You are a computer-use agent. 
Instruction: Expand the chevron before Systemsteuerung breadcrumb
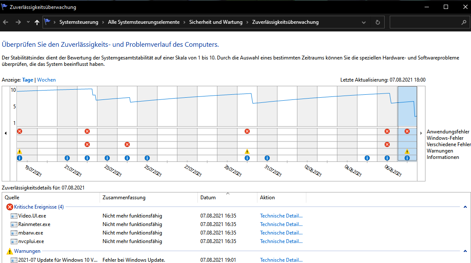pos(54,22)
